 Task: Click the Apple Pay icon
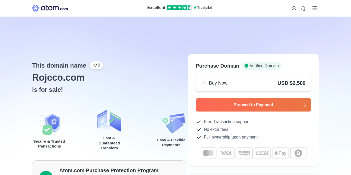[280, 153]
